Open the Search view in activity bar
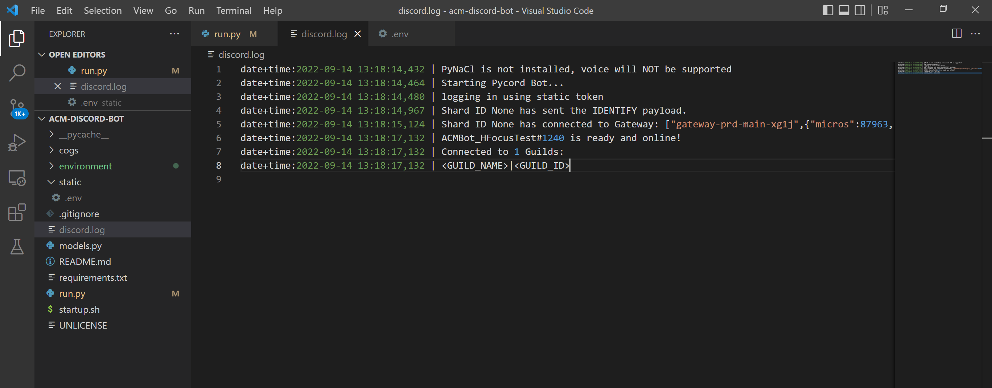The image size is (992, 388). [17, 72]
